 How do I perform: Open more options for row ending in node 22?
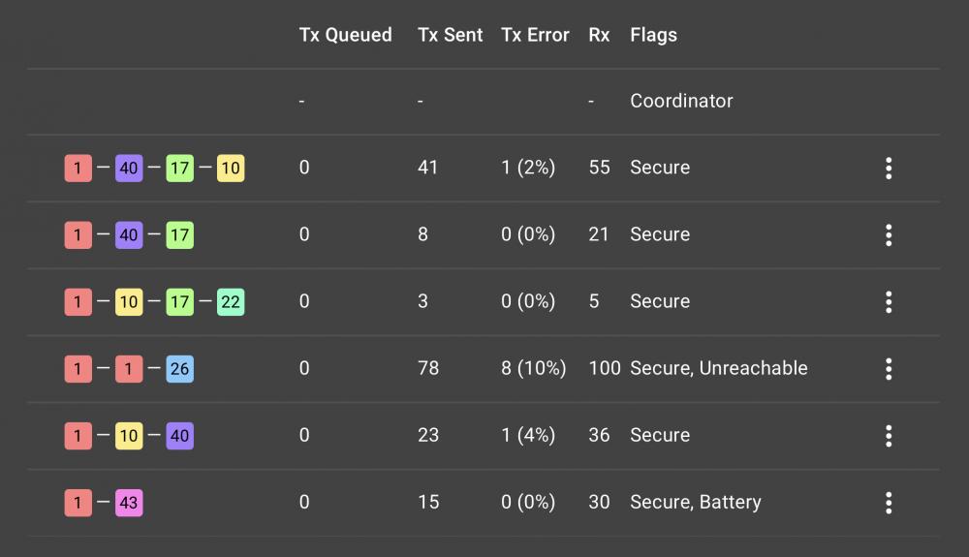tap(888, 301)
